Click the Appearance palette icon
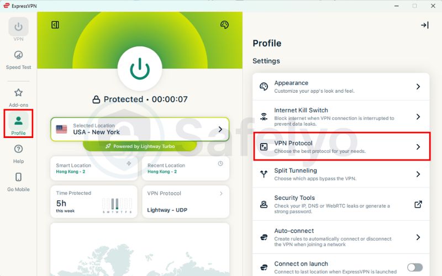 coord(264,87)
